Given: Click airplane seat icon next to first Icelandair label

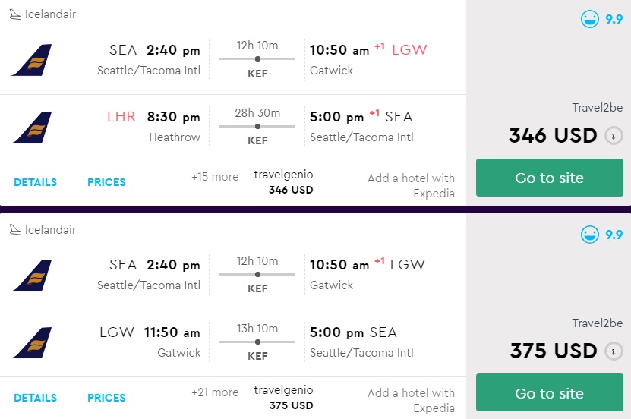Looking at the screenshot, I should click(14, 14).
